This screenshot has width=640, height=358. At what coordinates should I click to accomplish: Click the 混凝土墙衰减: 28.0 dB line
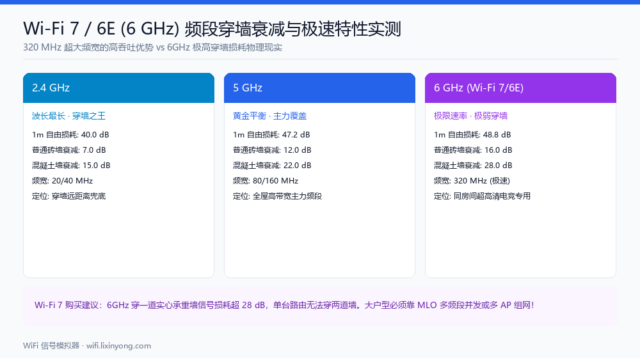[473, 166]
